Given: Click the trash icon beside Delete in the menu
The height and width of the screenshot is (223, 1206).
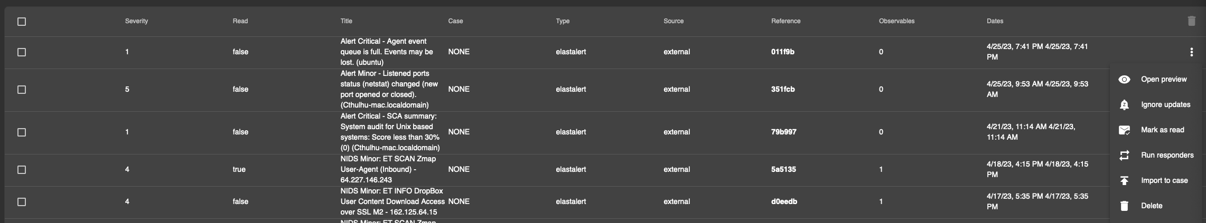Looking at the screenshot, I should pyautogui.click(x=1124, y=206).
